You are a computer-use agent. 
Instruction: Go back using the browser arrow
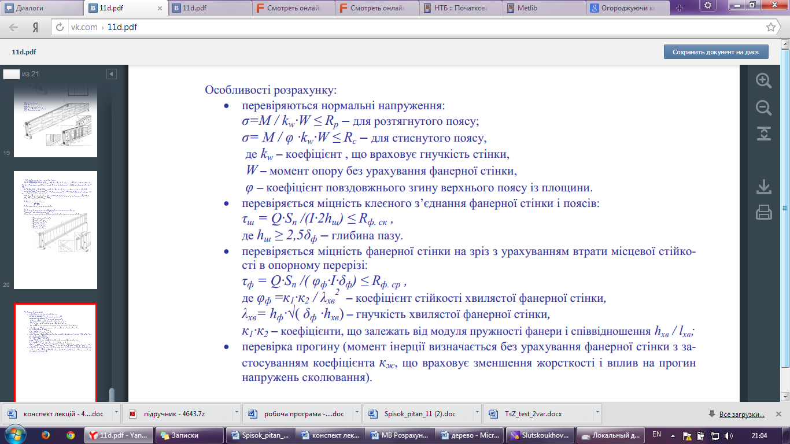click(x=14, y=27)
